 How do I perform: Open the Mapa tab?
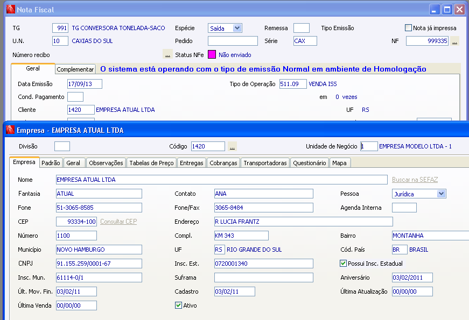click(339, 163)
